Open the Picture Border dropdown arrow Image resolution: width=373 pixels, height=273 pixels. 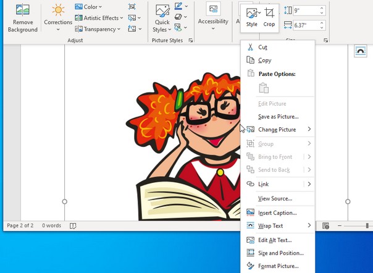tap(186, 6)
